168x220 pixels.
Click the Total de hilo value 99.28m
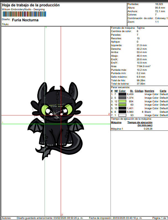(x=141, y=80)
